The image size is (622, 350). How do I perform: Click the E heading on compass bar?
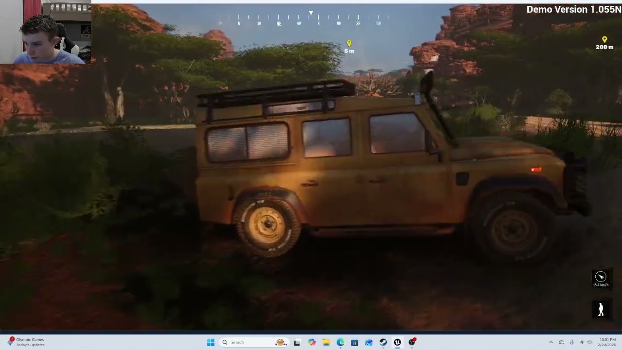[x=319, y=23]
